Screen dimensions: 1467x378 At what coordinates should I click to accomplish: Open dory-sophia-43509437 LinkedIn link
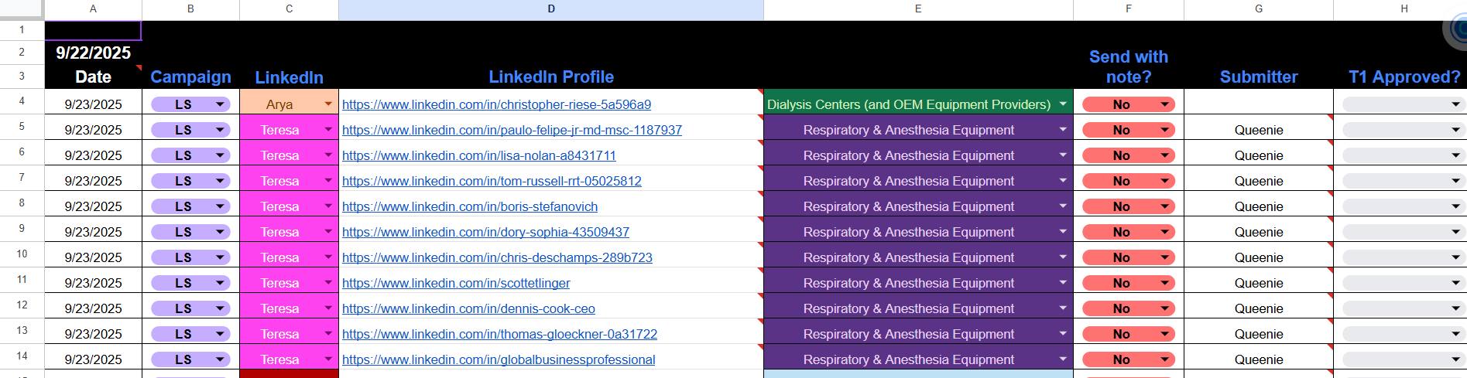(485, 232)
